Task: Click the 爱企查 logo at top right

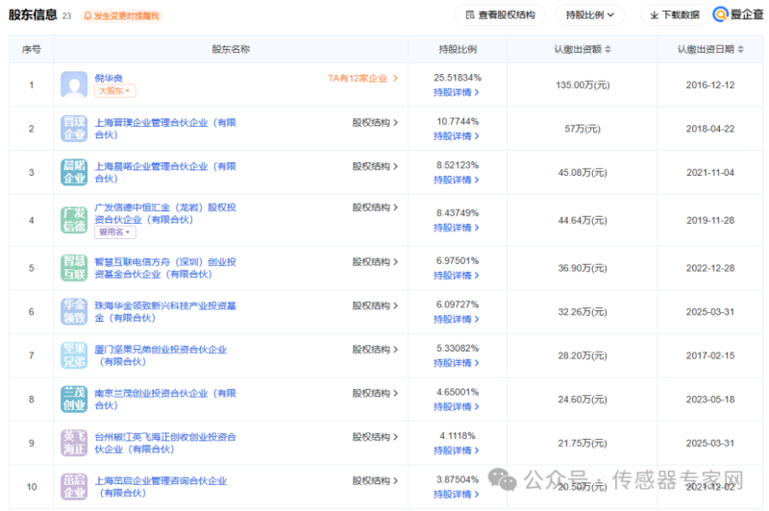Action: tap(737, 14)
